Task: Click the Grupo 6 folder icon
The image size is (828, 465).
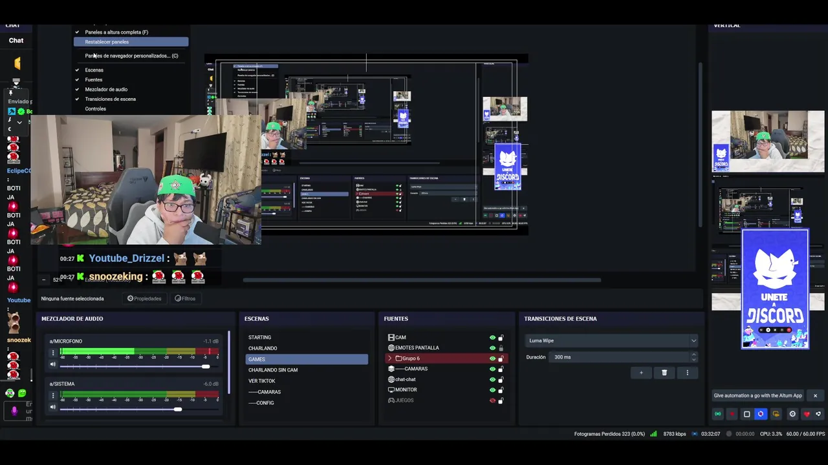Action: click(x=398, y=358)
